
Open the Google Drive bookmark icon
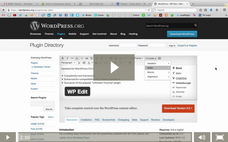pos(108,15)
